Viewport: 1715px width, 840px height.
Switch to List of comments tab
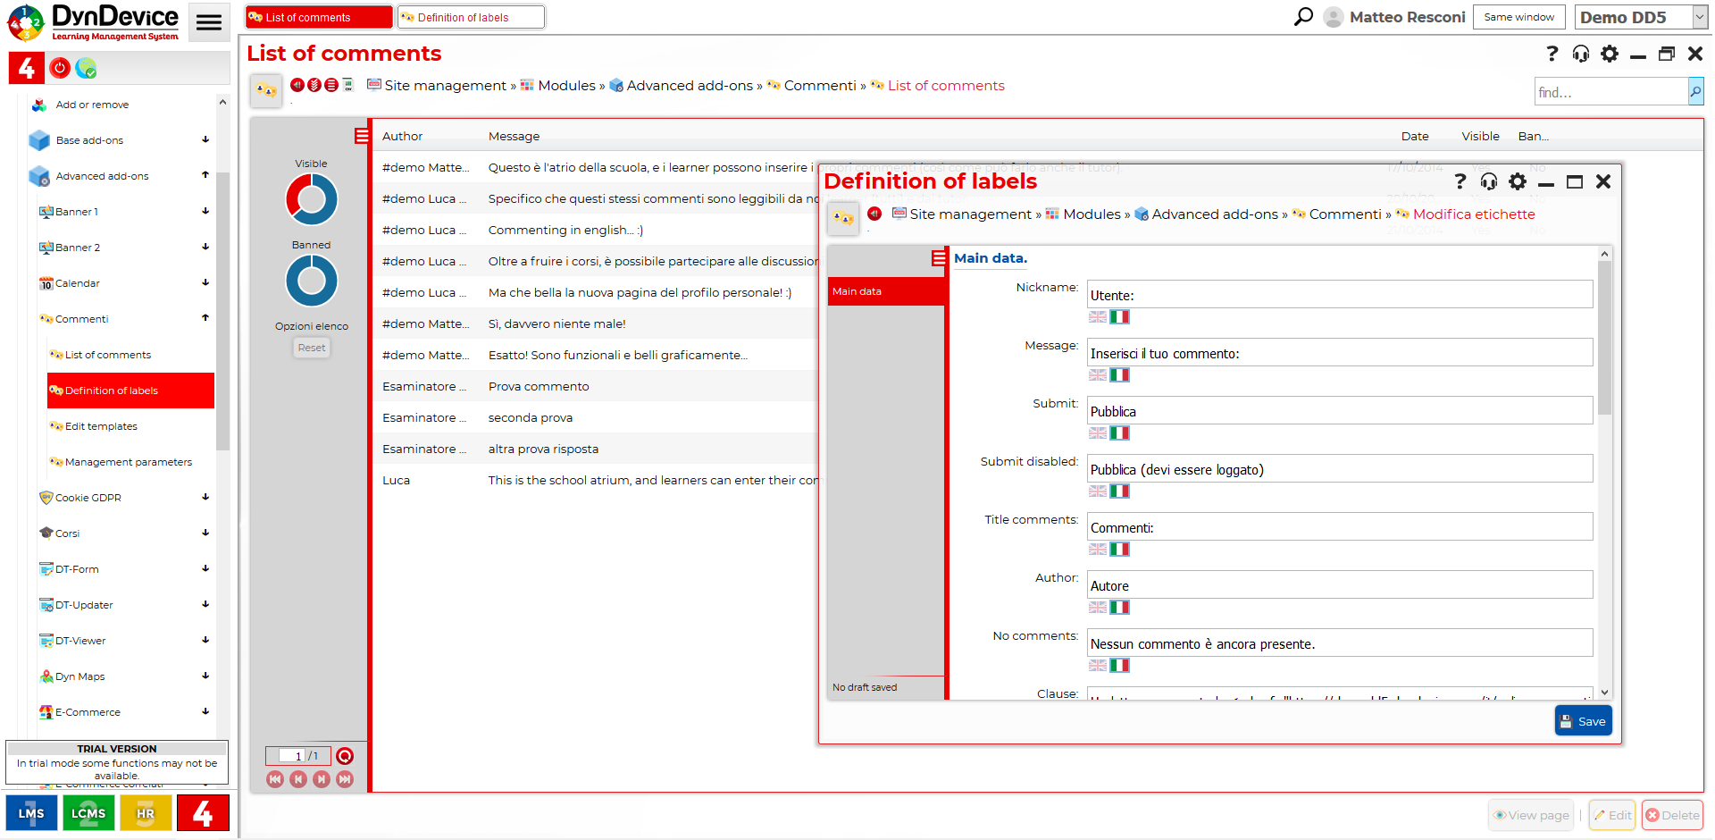coord(319,17)
